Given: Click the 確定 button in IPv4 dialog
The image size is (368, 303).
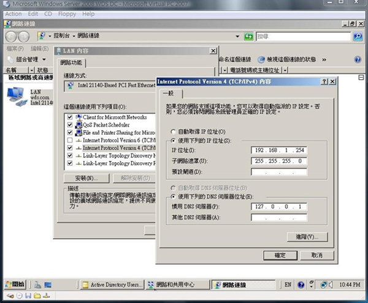Looking at the screenshot, I should tap(280, 255).
